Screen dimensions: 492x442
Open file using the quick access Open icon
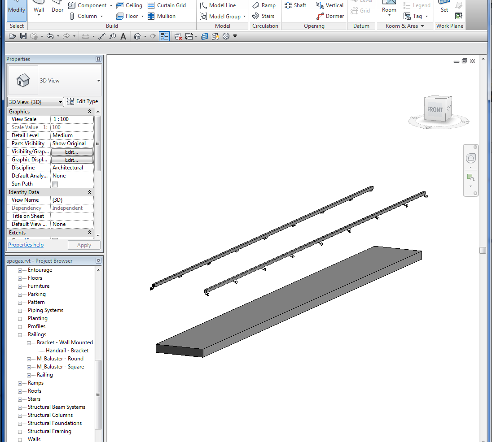pos(12,36)
